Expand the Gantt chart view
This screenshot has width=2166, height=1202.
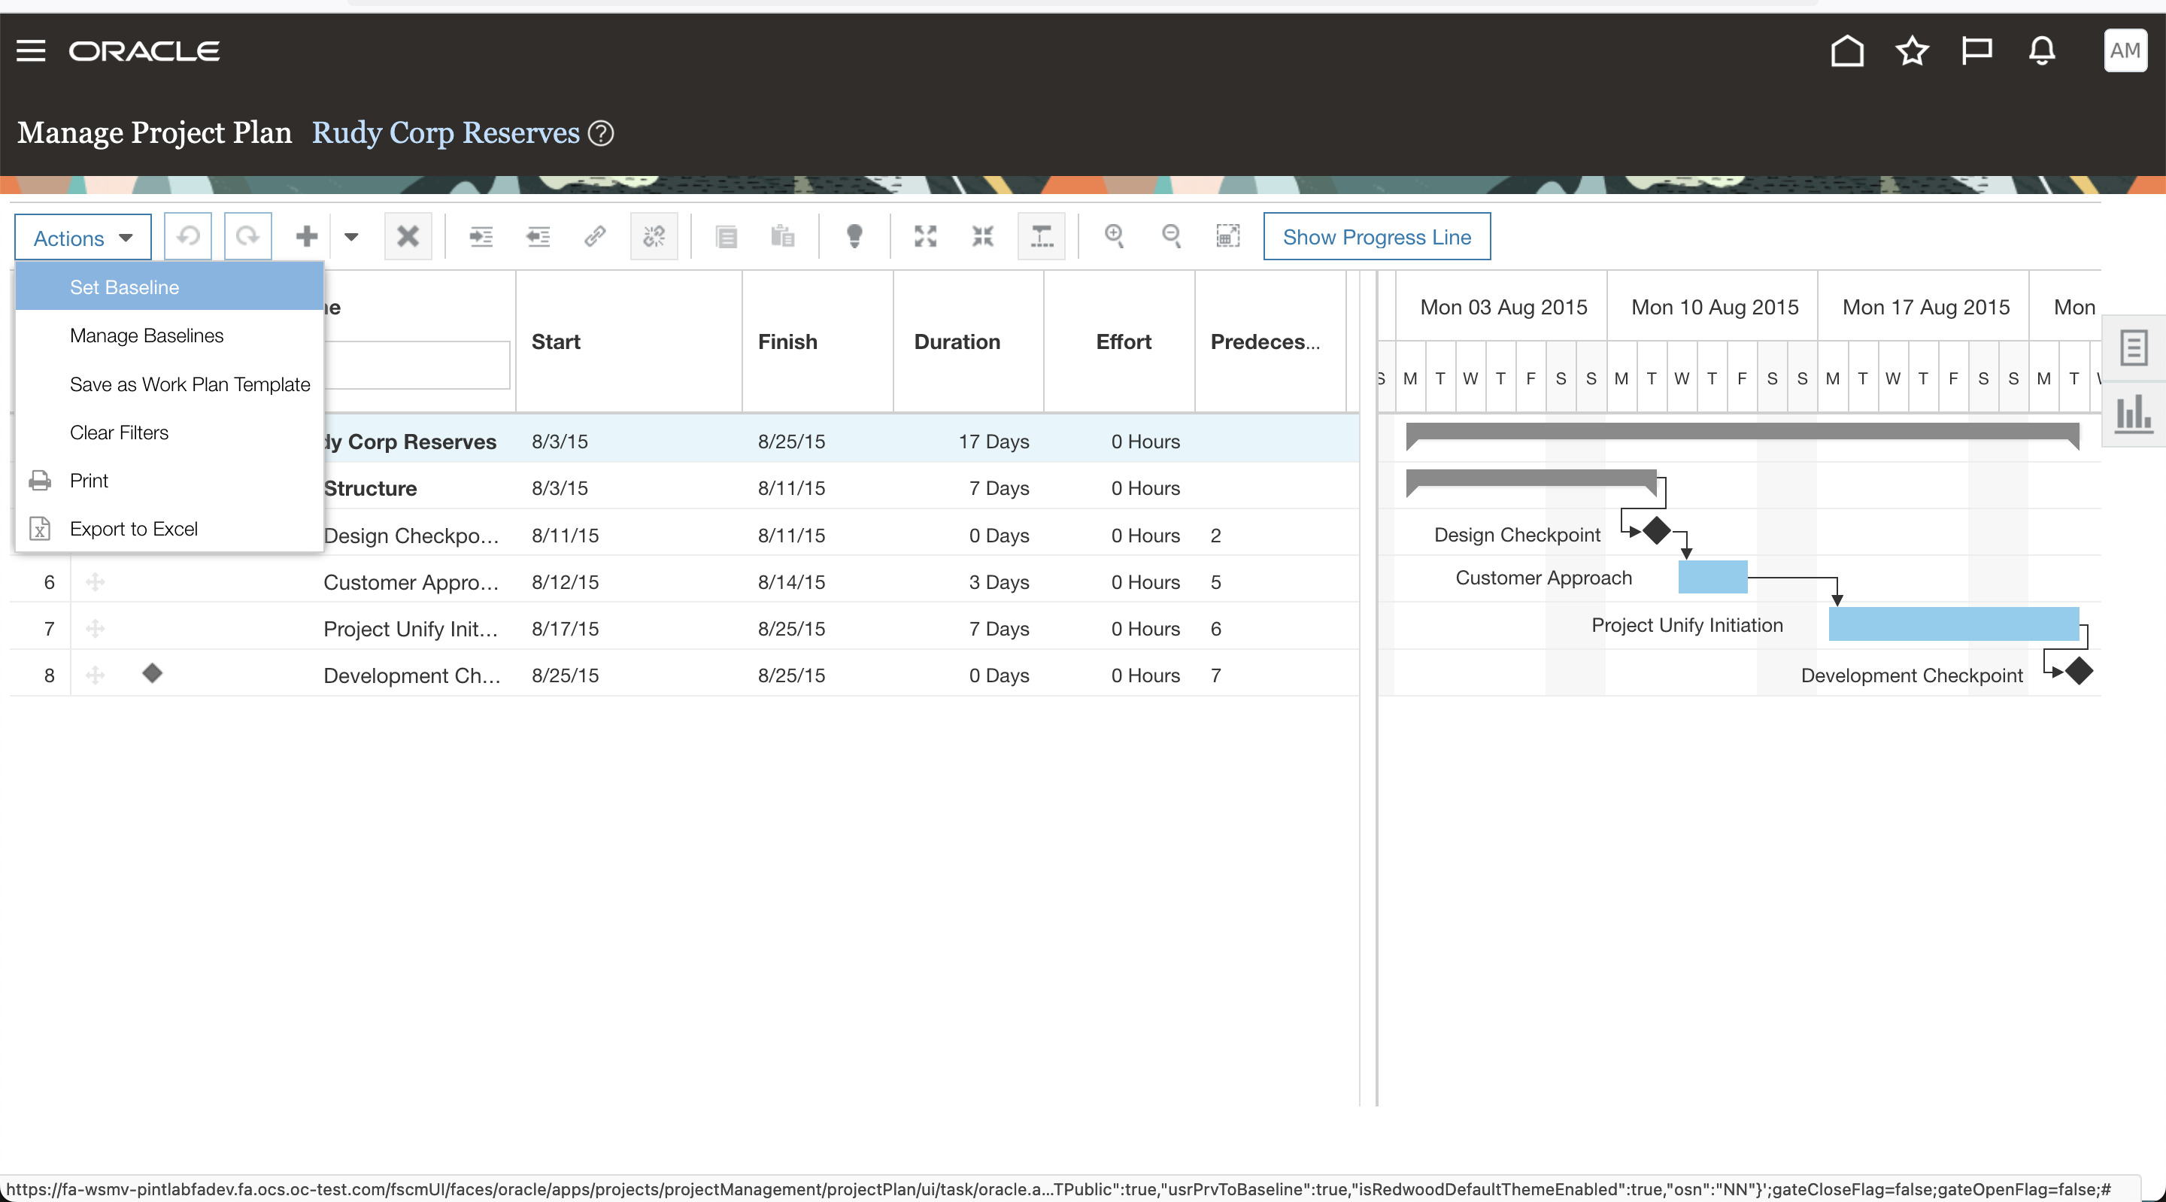click(924, 236)
